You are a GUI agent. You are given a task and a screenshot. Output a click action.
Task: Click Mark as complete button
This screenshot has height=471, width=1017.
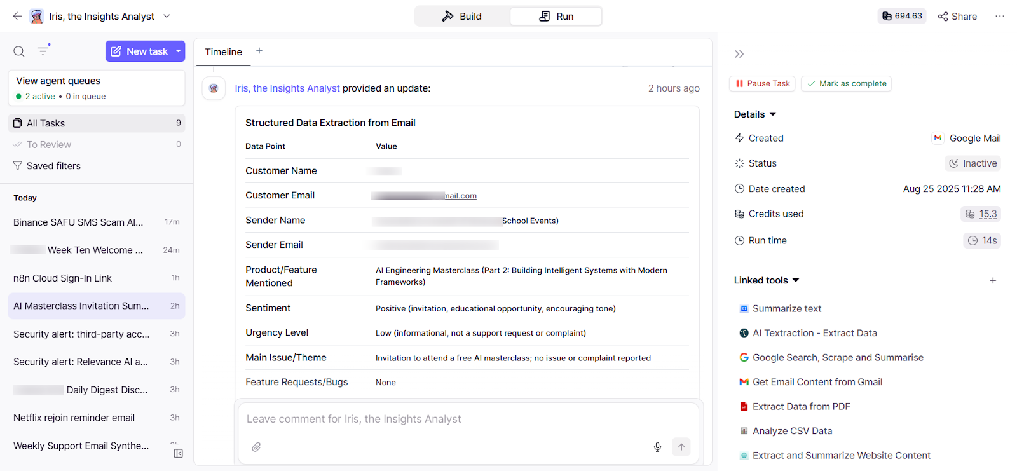[x=846, y=83]
